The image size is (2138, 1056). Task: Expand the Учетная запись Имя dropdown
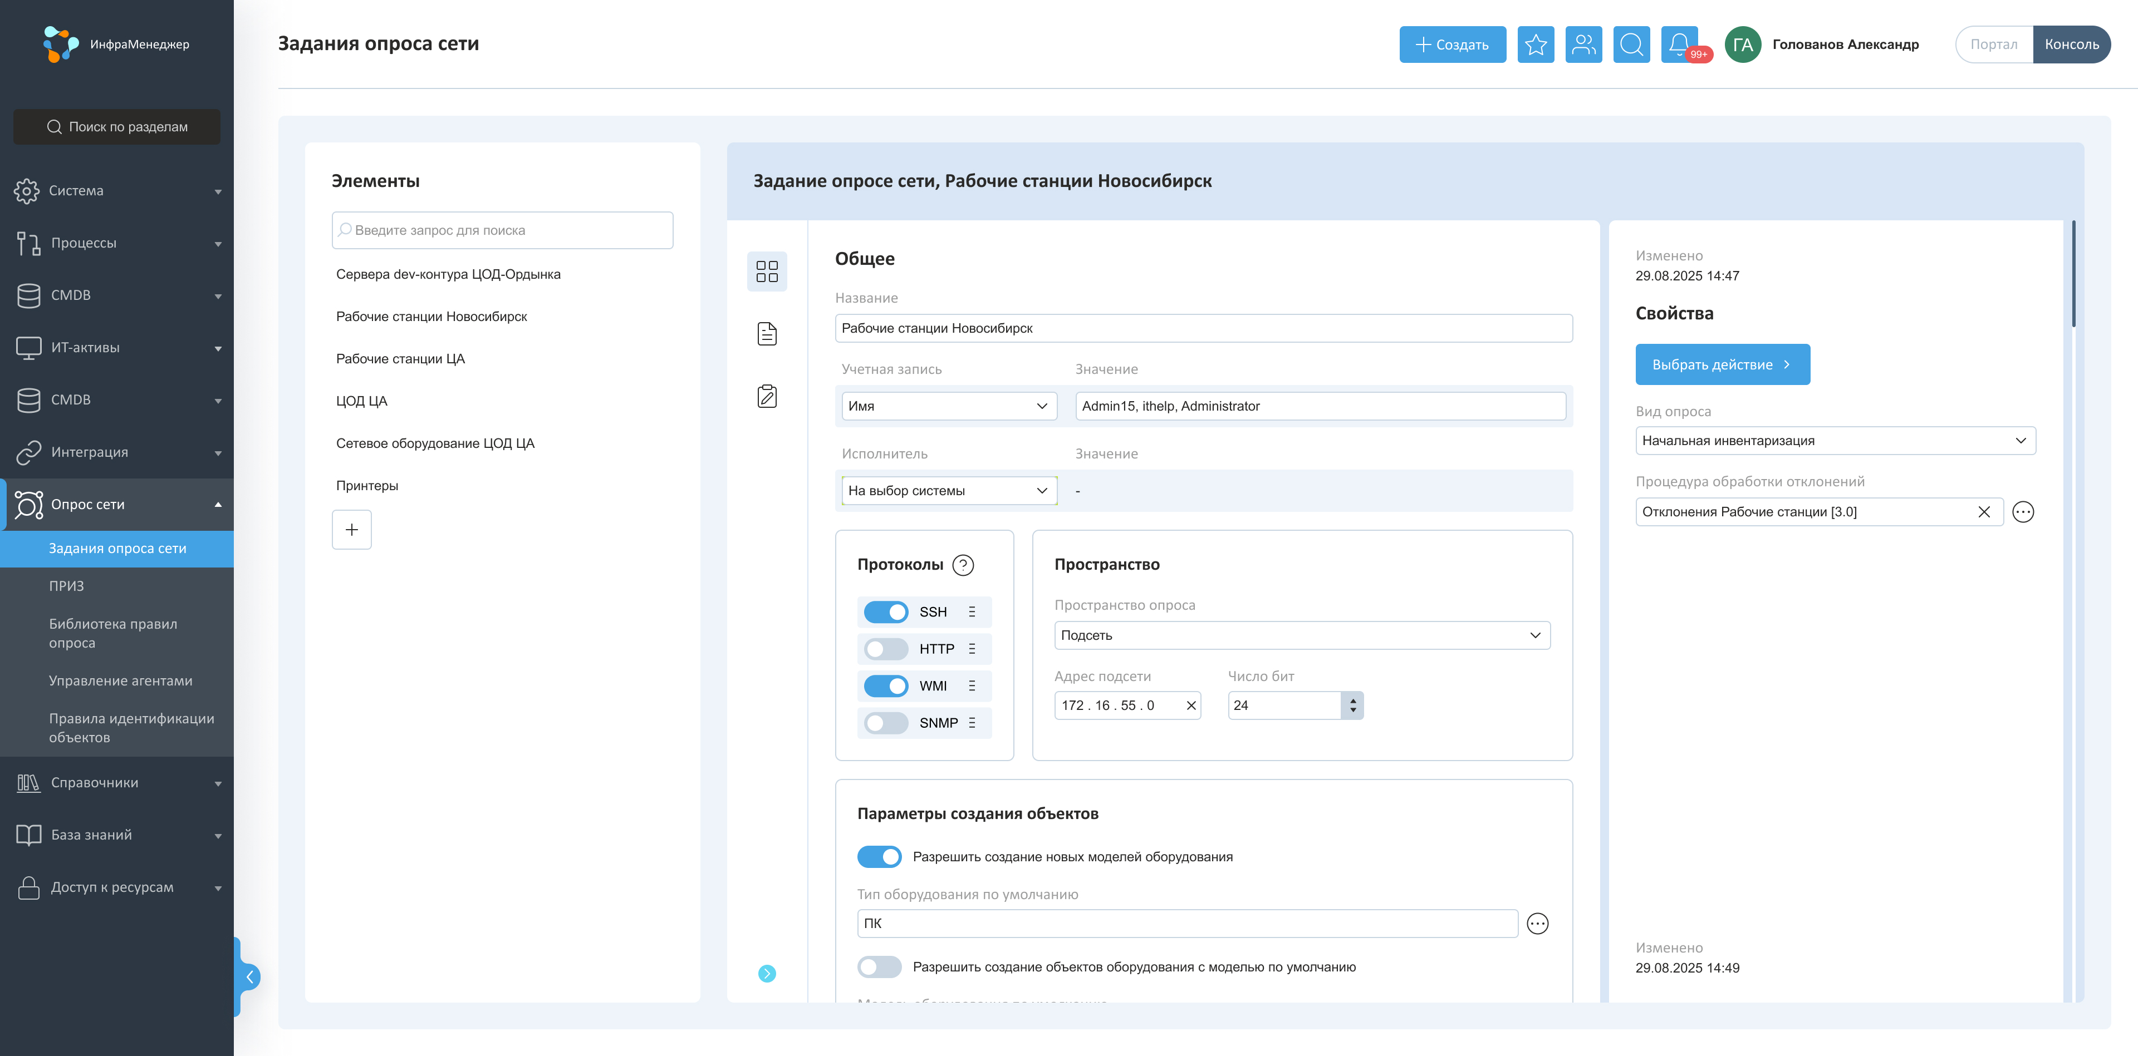tap(949, 407)
